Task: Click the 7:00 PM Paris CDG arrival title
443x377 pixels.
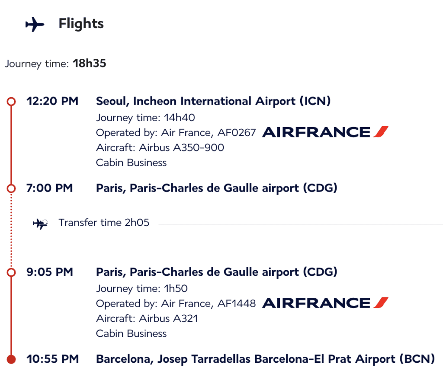Action: (217, 188)
